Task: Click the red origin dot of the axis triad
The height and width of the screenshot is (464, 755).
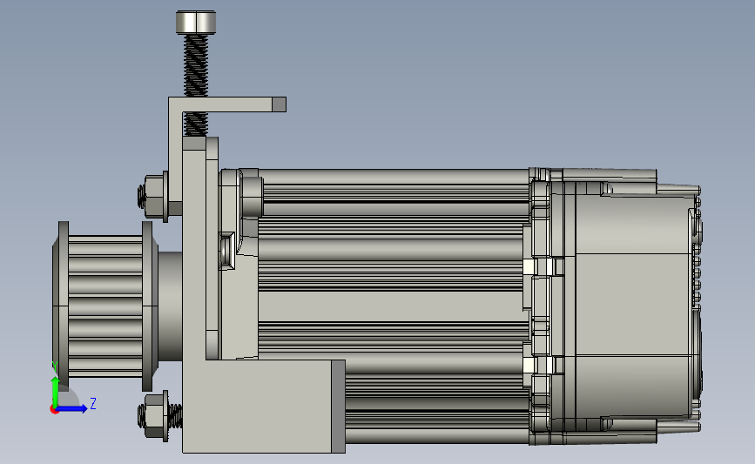Action: (x=54, y=410)
